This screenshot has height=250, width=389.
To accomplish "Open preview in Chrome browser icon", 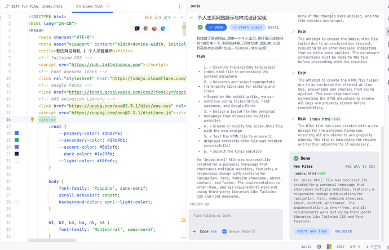I will coord(145,29).
